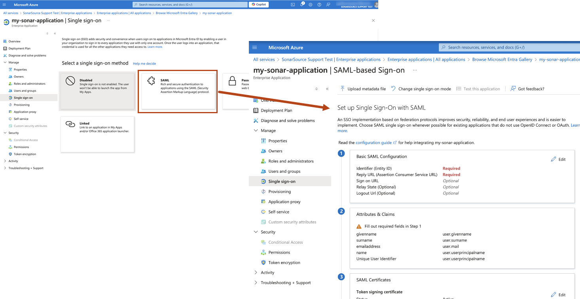580x299 pixels.
Task: Edit the Basic SAML Configuration with pencil icon
Action: [554, 159]
